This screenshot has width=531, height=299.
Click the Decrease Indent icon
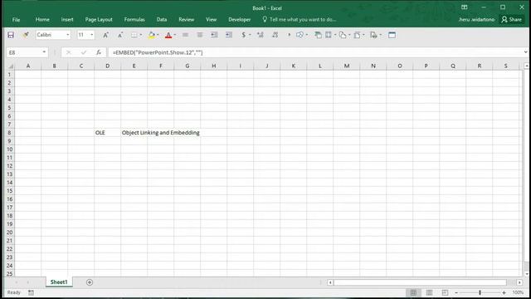pyautogui.click(x=214, y=35)
